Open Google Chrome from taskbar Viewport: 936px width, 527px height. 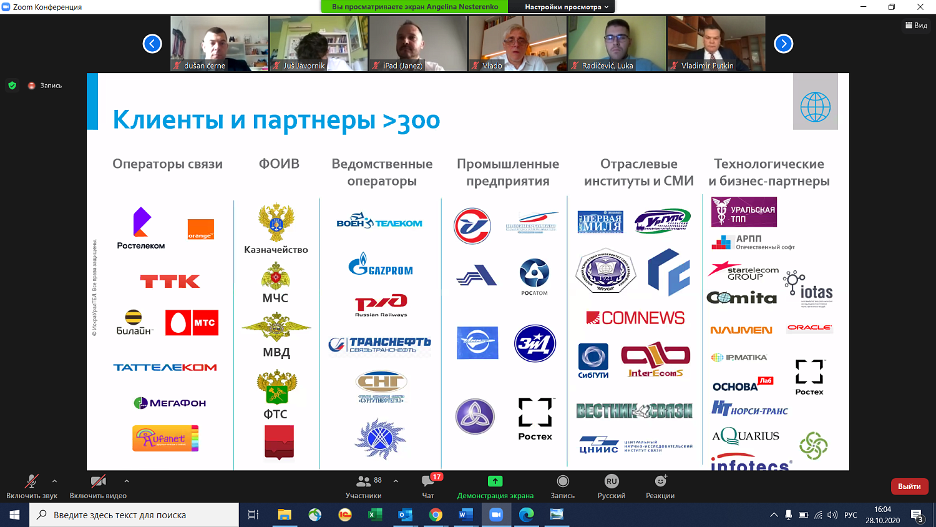point(436,515)
